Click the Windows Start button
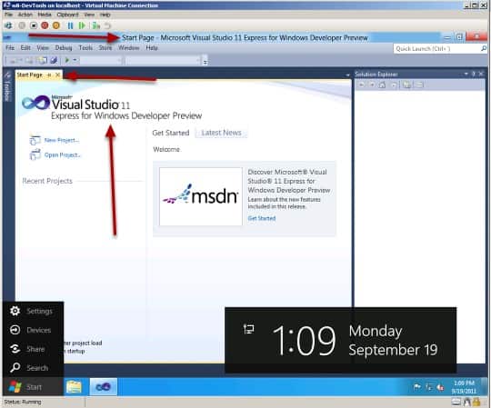The image size is (491, 408). [x=33, y=387]
